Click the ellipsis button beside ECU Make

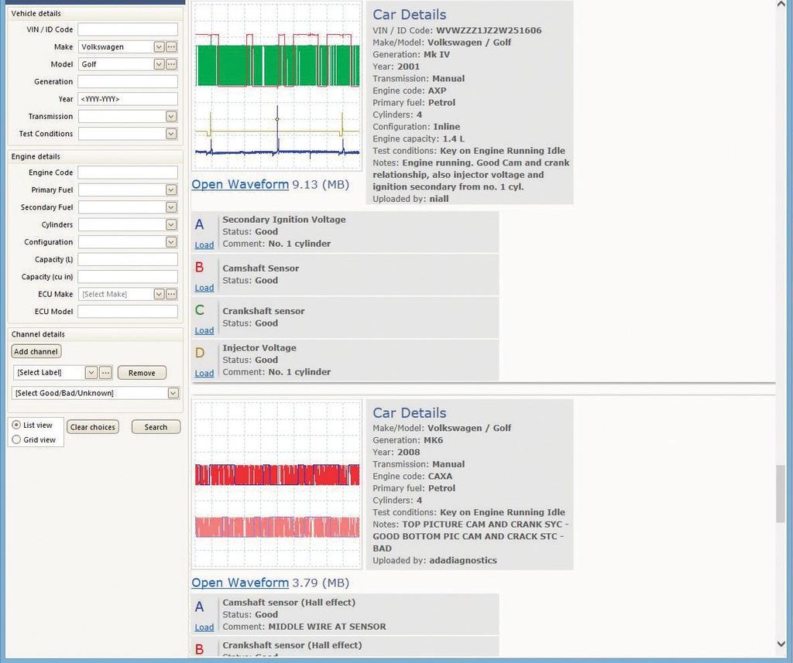[171, 294]
